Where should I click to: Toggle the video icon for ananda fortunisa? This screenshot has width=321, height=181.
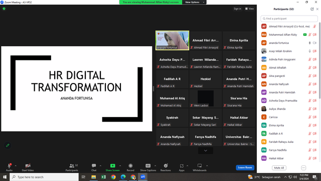[x=314, y=43]
